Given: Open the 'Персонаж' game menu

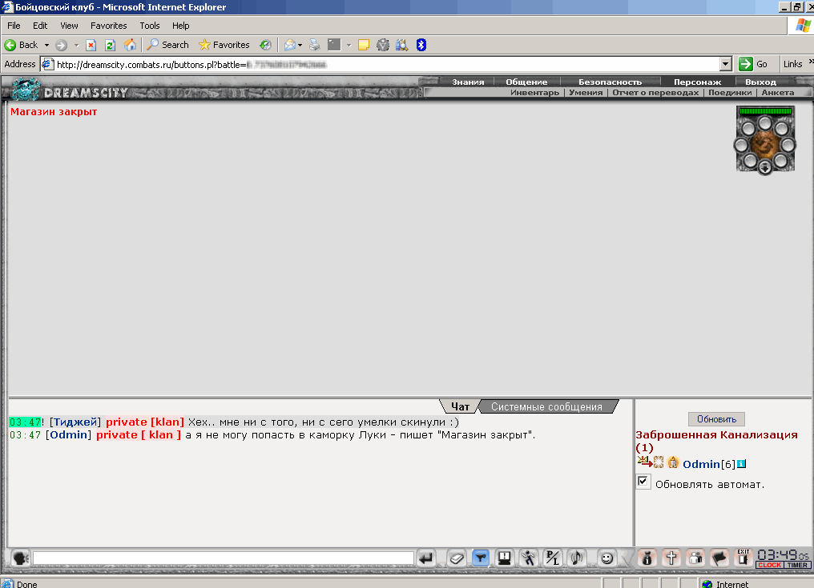Looking at the screenshot, I should [697, 82].
